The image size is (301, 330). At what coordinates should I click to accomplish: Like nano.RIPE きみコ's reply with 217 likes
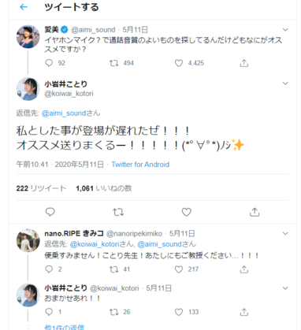coord(179,269)
